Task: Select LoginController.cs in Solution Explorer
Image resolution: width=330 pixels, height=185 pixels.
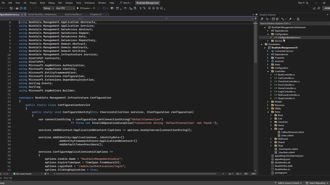Action: tap(286, 92)
